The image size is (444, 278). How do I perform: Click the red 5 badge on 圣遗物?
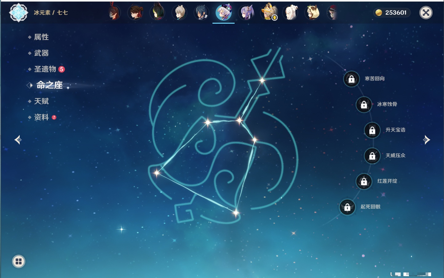[x=61, y=69]
